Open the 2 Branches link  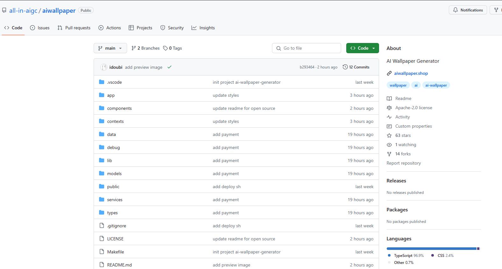(x=146, y=48)
